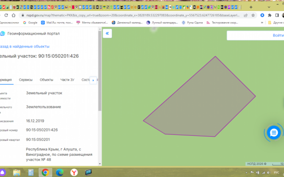
Task: Open Microsoft Edge from the taskbar
Action: (59, 172)
